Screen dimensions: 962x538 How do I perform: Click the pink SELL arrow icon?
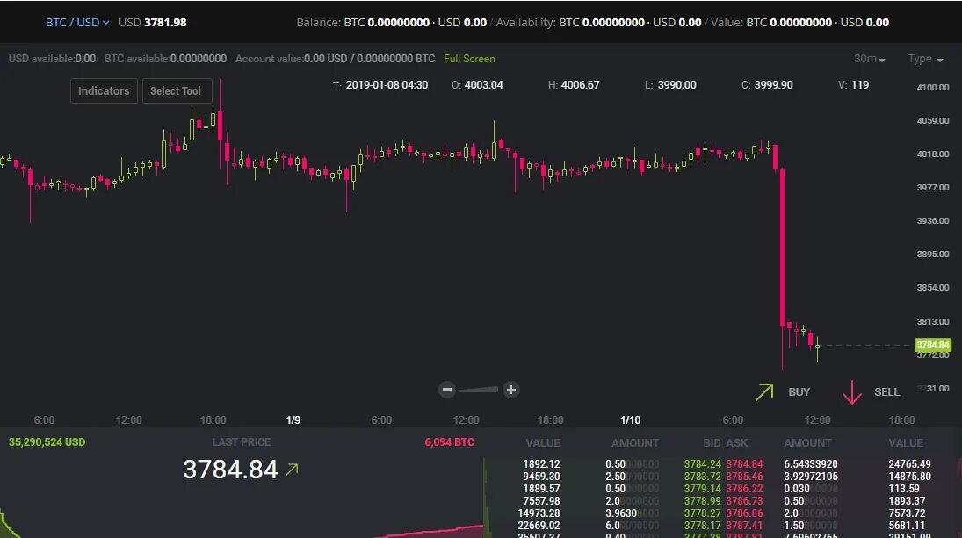(851, 392)
